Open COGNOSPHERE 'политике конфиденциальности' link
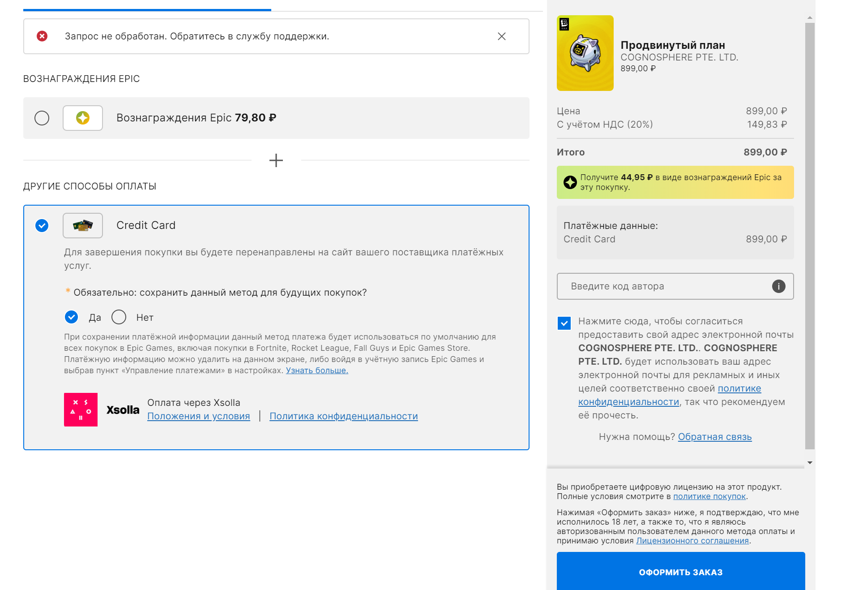 tap(670, 395)
